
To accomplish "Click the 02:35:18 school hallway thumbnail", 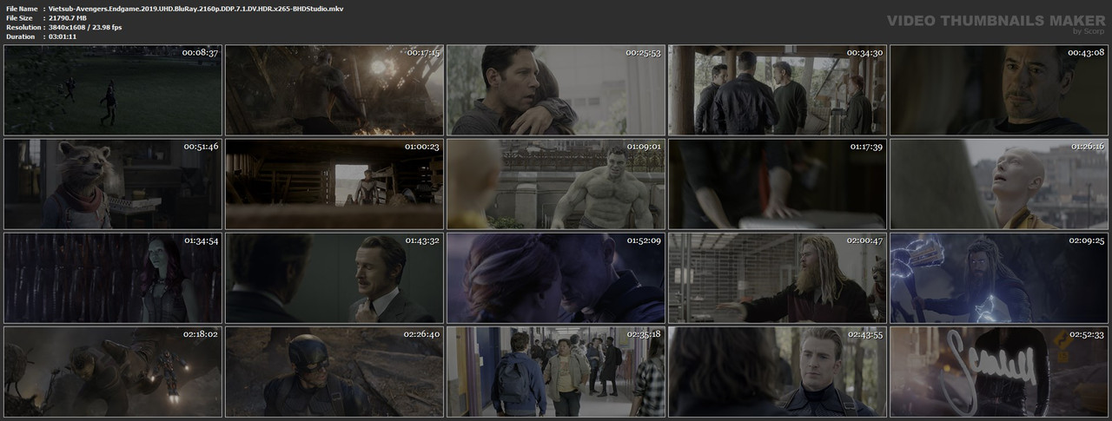I will [x=556, y=371].
